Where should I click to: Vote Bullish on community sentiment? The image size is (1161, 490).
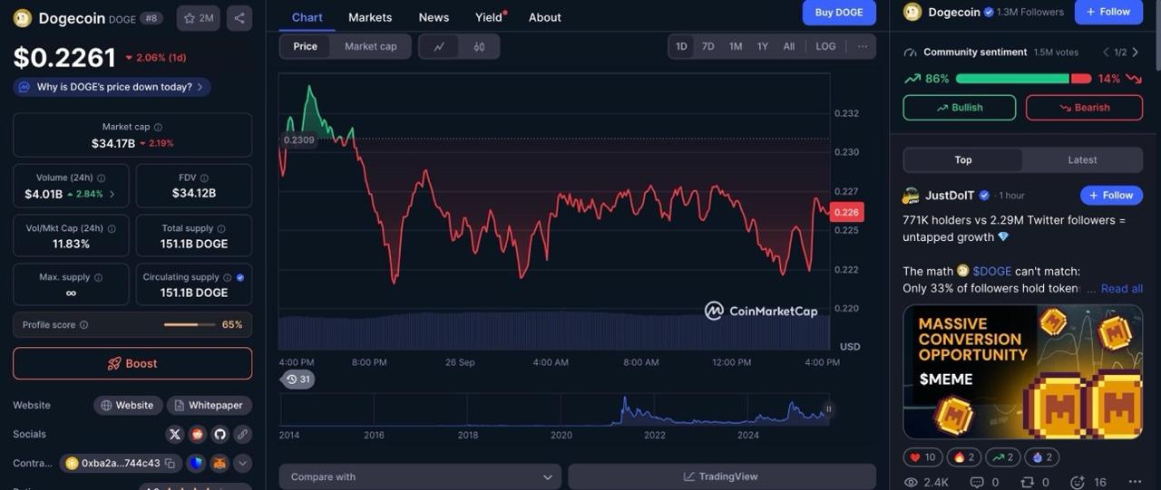coord(959,108)
